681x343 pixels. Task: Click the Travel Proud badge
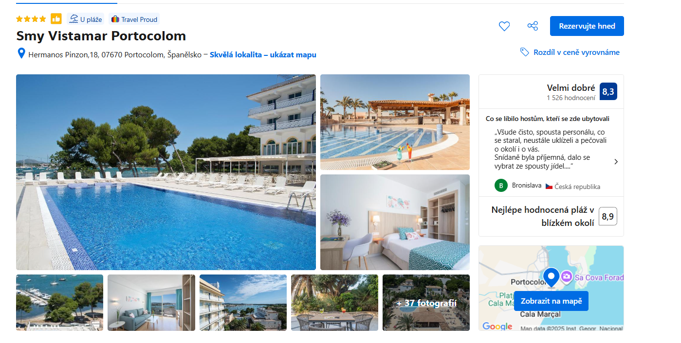pos(134,19)
